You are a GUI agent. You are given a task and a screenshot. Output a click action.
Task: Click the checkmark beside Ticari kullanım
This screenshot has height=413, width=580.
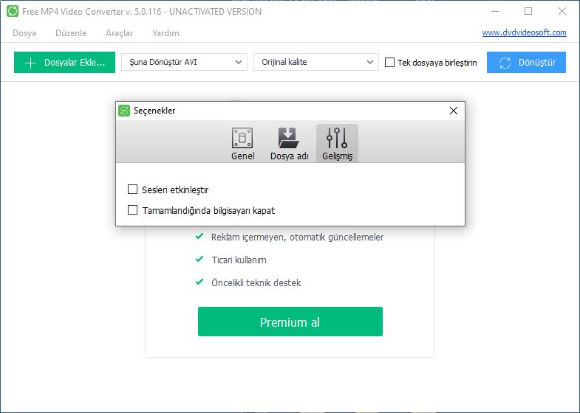click(199, 259)
